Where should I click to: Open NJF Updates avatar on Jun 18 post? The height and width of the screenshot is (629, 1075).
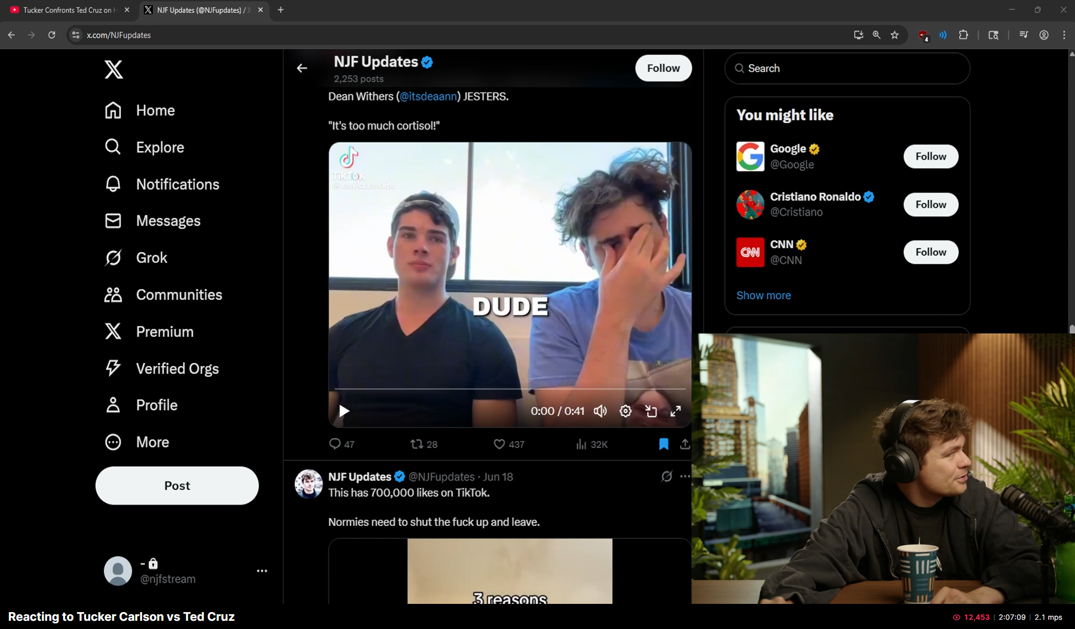(309, 483)
